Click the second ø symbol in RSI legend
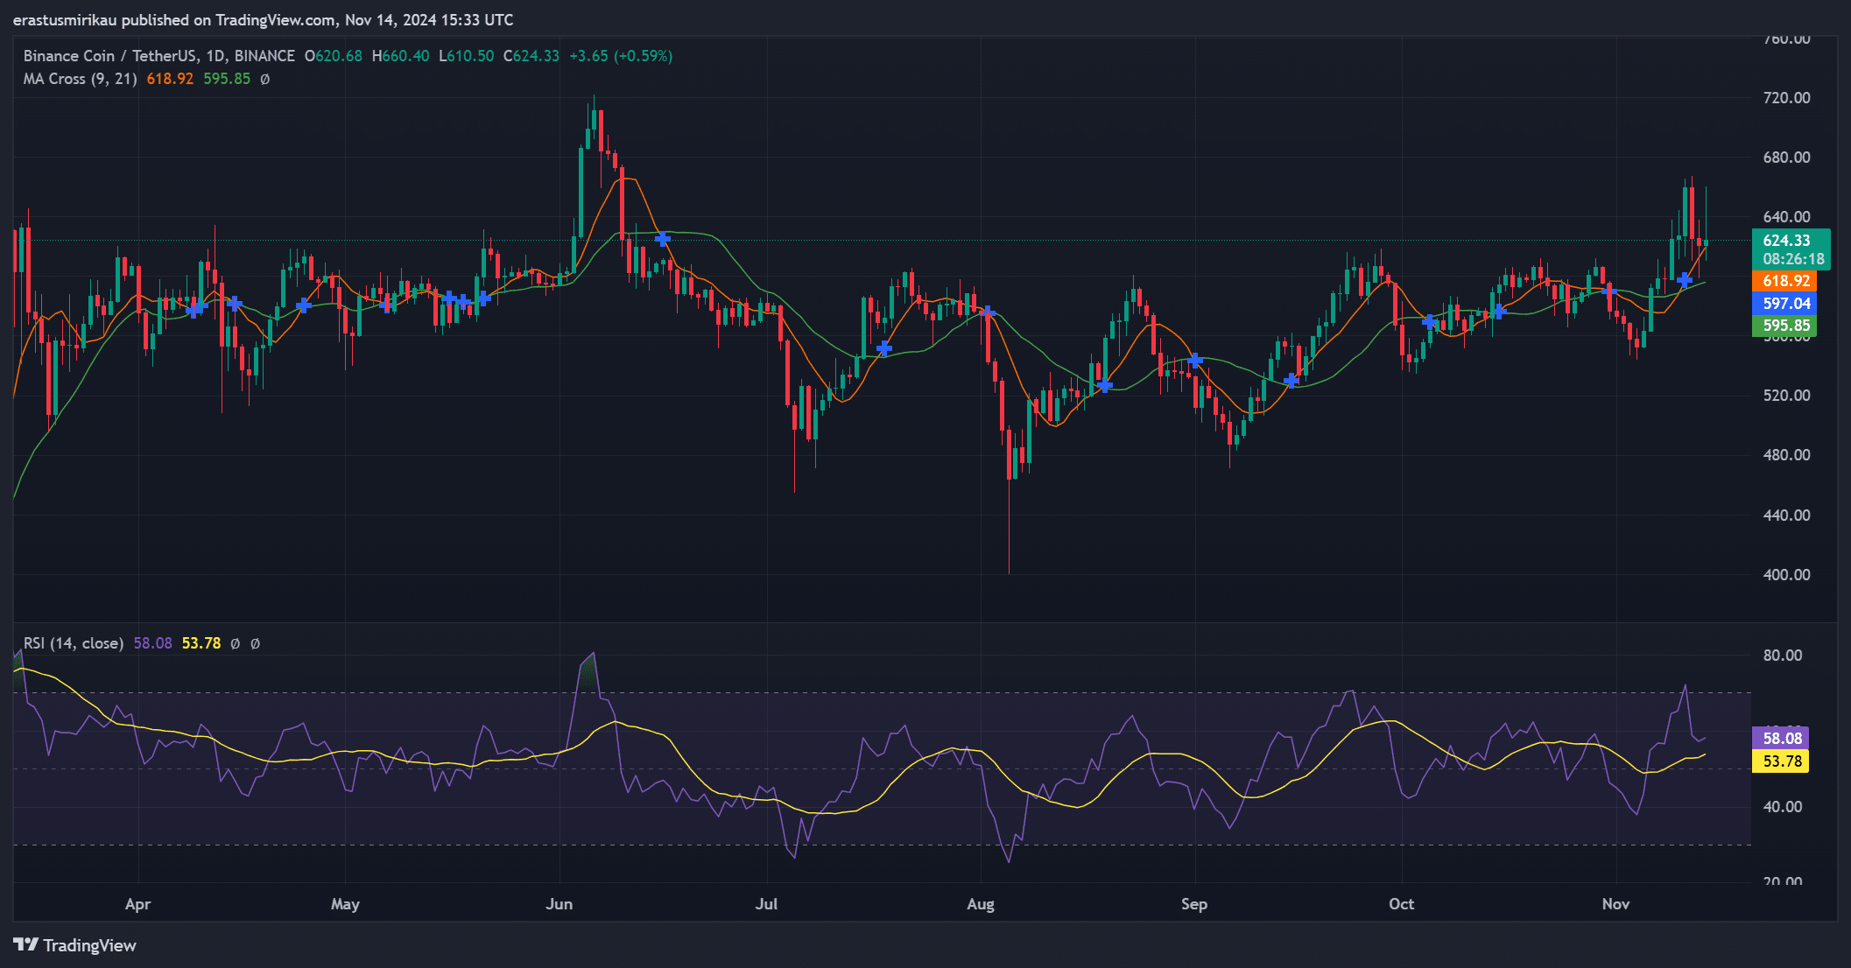1851x968 pixels. [255, 643]
